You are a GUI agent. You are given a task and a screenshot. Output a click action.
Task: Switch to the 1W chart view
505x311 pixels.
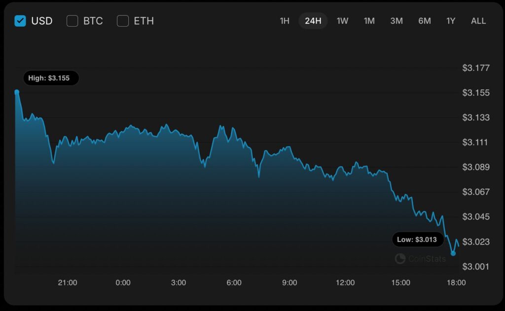tap(342, 21)
